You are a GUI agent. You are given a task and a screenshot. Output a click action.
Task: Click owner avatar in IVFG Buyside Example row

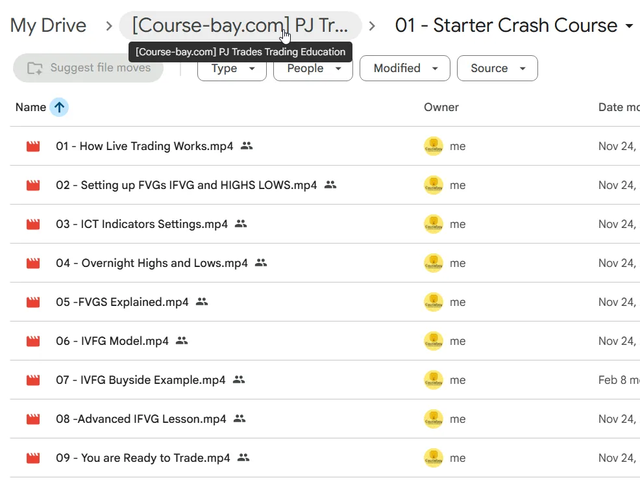(434, 381)
